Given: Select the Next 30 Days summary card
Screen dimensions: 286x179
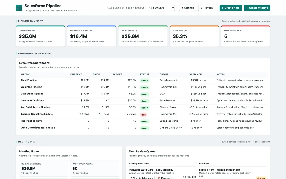Looking at the screenshot, I should (x=143, y=36).
